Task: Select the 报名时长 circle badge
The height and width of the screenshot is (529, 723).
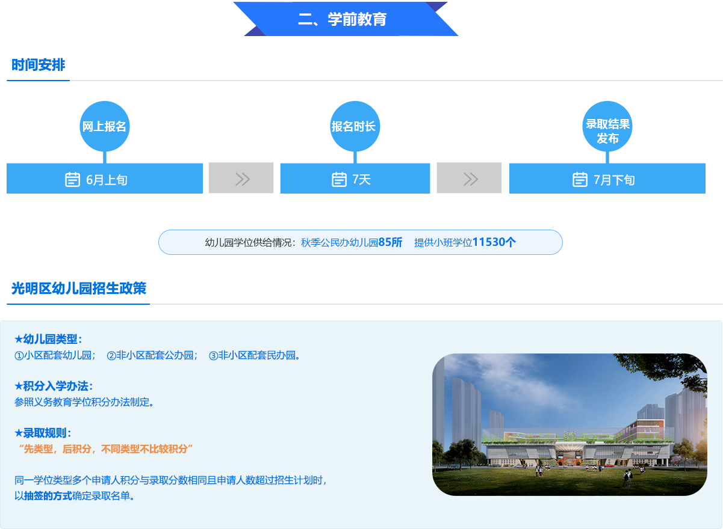Action: pos(355,127)
